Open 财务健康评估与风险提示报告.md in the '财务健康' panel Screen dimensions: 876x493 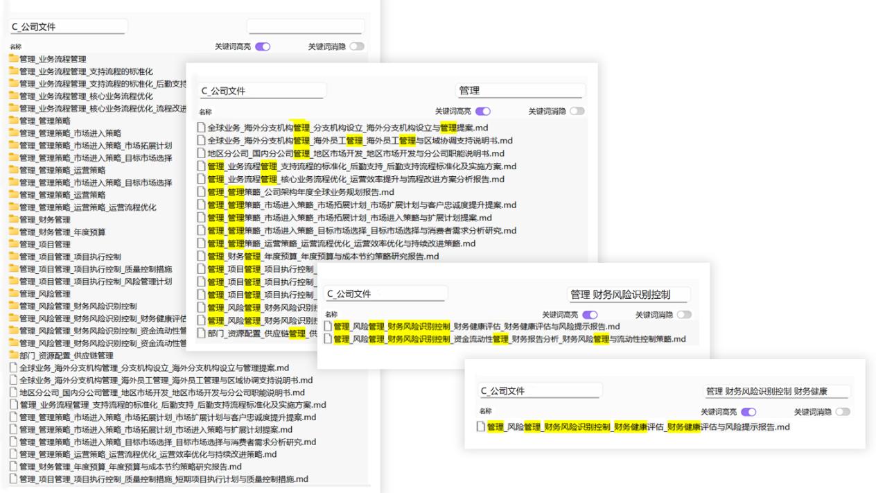[x=638, y=427]
